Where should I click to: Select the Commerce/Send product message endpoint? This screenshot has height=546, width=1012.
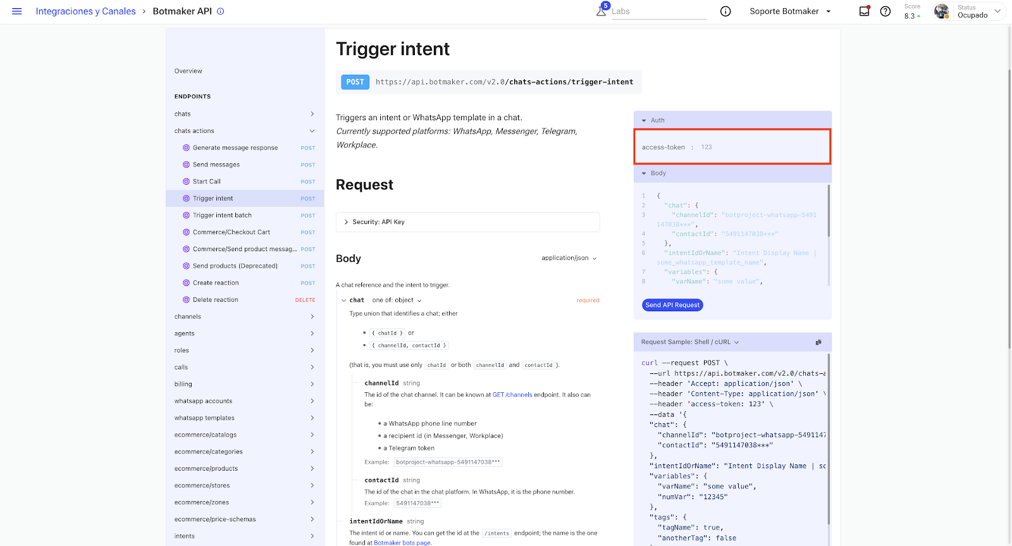click(x=245, y=249)
